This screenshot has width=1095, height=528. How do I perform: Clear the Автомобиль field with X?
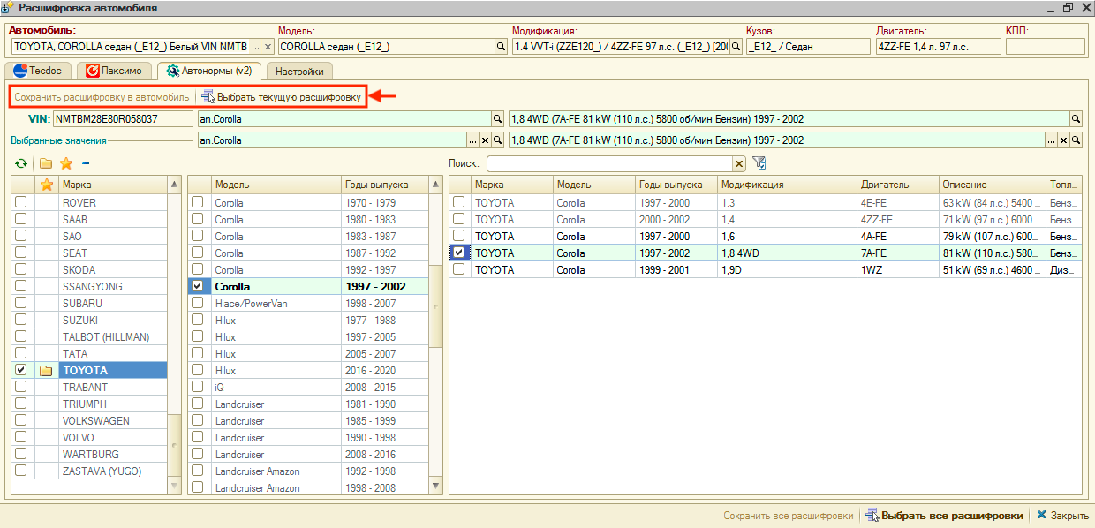pyautogui.click(x=269, y=46)
